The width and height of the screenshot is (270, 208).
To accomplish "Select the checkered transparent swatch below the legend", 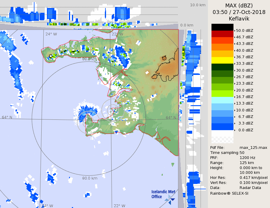I will click(x=222, y=137).
